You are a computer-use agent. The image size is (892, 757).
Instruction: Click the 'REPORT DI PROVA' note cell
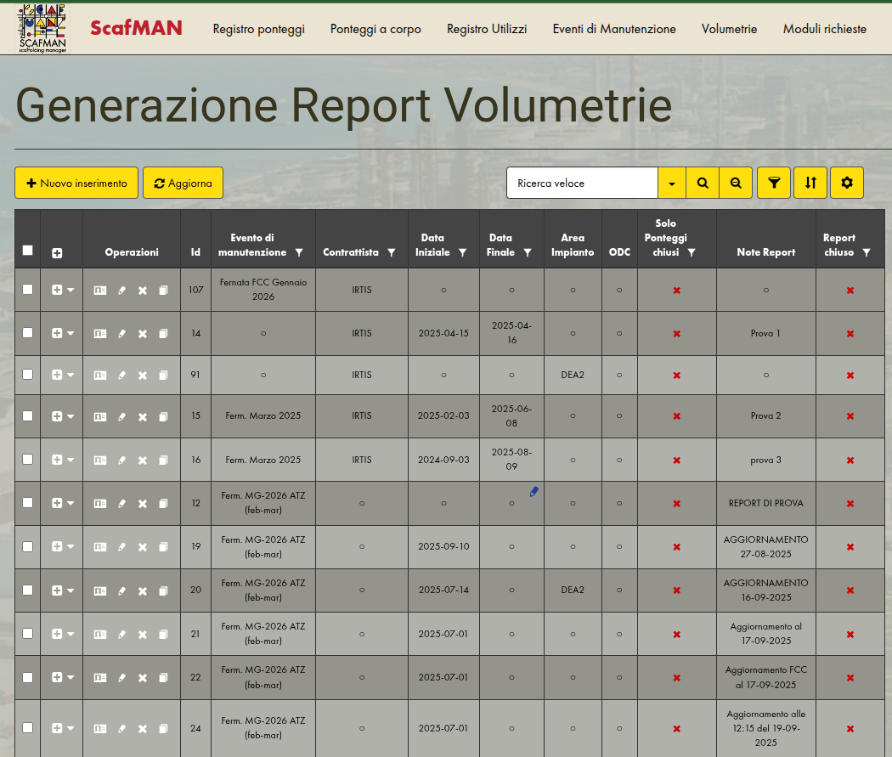click(x=765, y=503)
